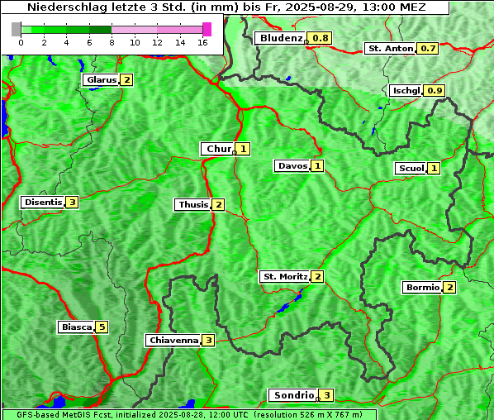Click the dark green 6-8 mm legend segment
Image resolution: width=494 pixels, height=420 pixels.
pos(101,30)
